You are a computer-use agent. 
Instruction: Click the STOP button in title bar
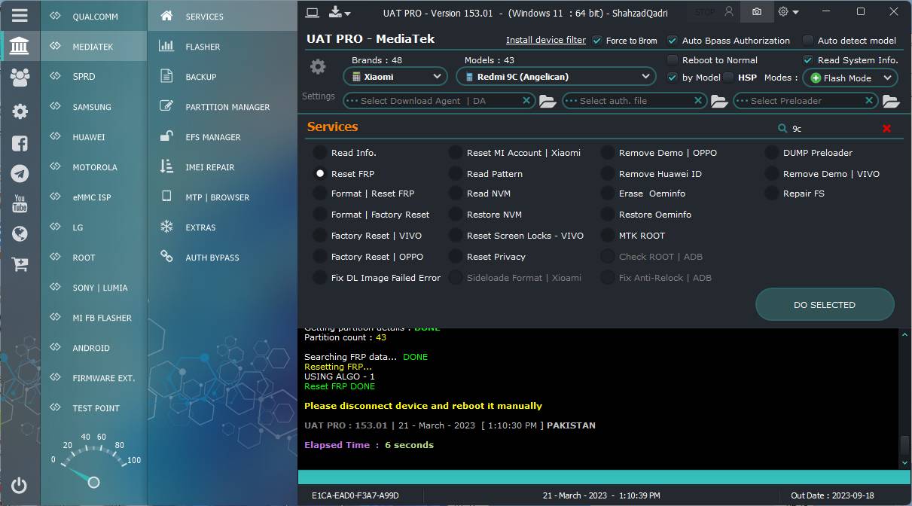[x=705, y=12]
